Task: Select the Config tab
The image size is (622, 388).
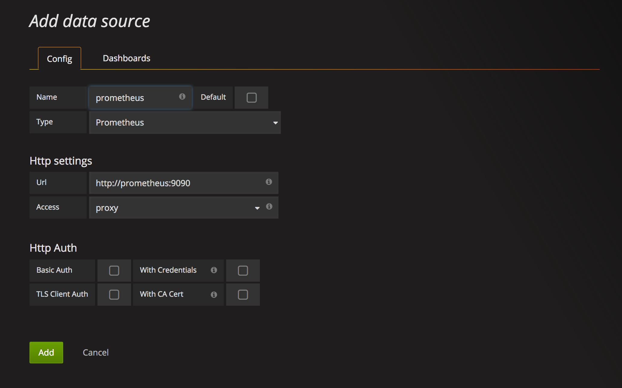Action: click(x=60, y=59)
